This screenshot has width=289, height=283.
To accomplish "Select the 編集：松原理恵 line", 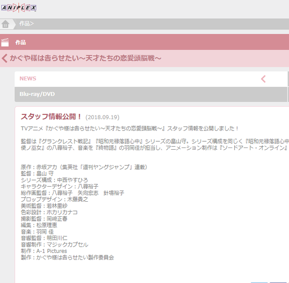I will tap(39, 225).
